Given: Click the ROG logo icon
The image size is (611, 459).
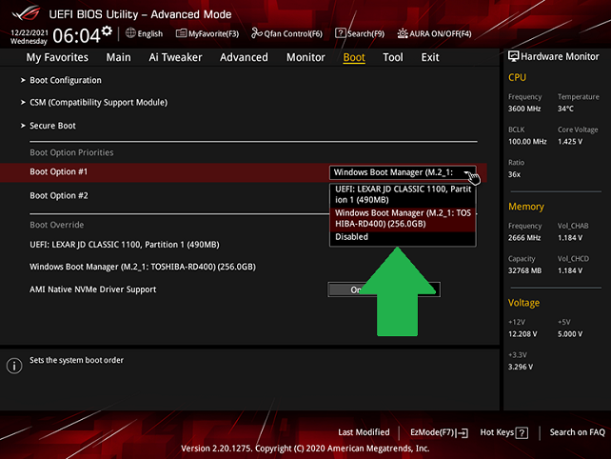Looking at the screenshot, I should [26, 13].
